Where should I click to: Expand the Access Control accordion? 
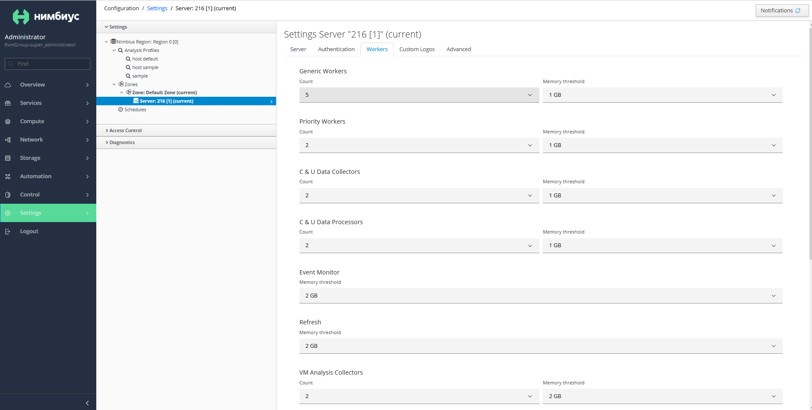(x=186, y=130)
